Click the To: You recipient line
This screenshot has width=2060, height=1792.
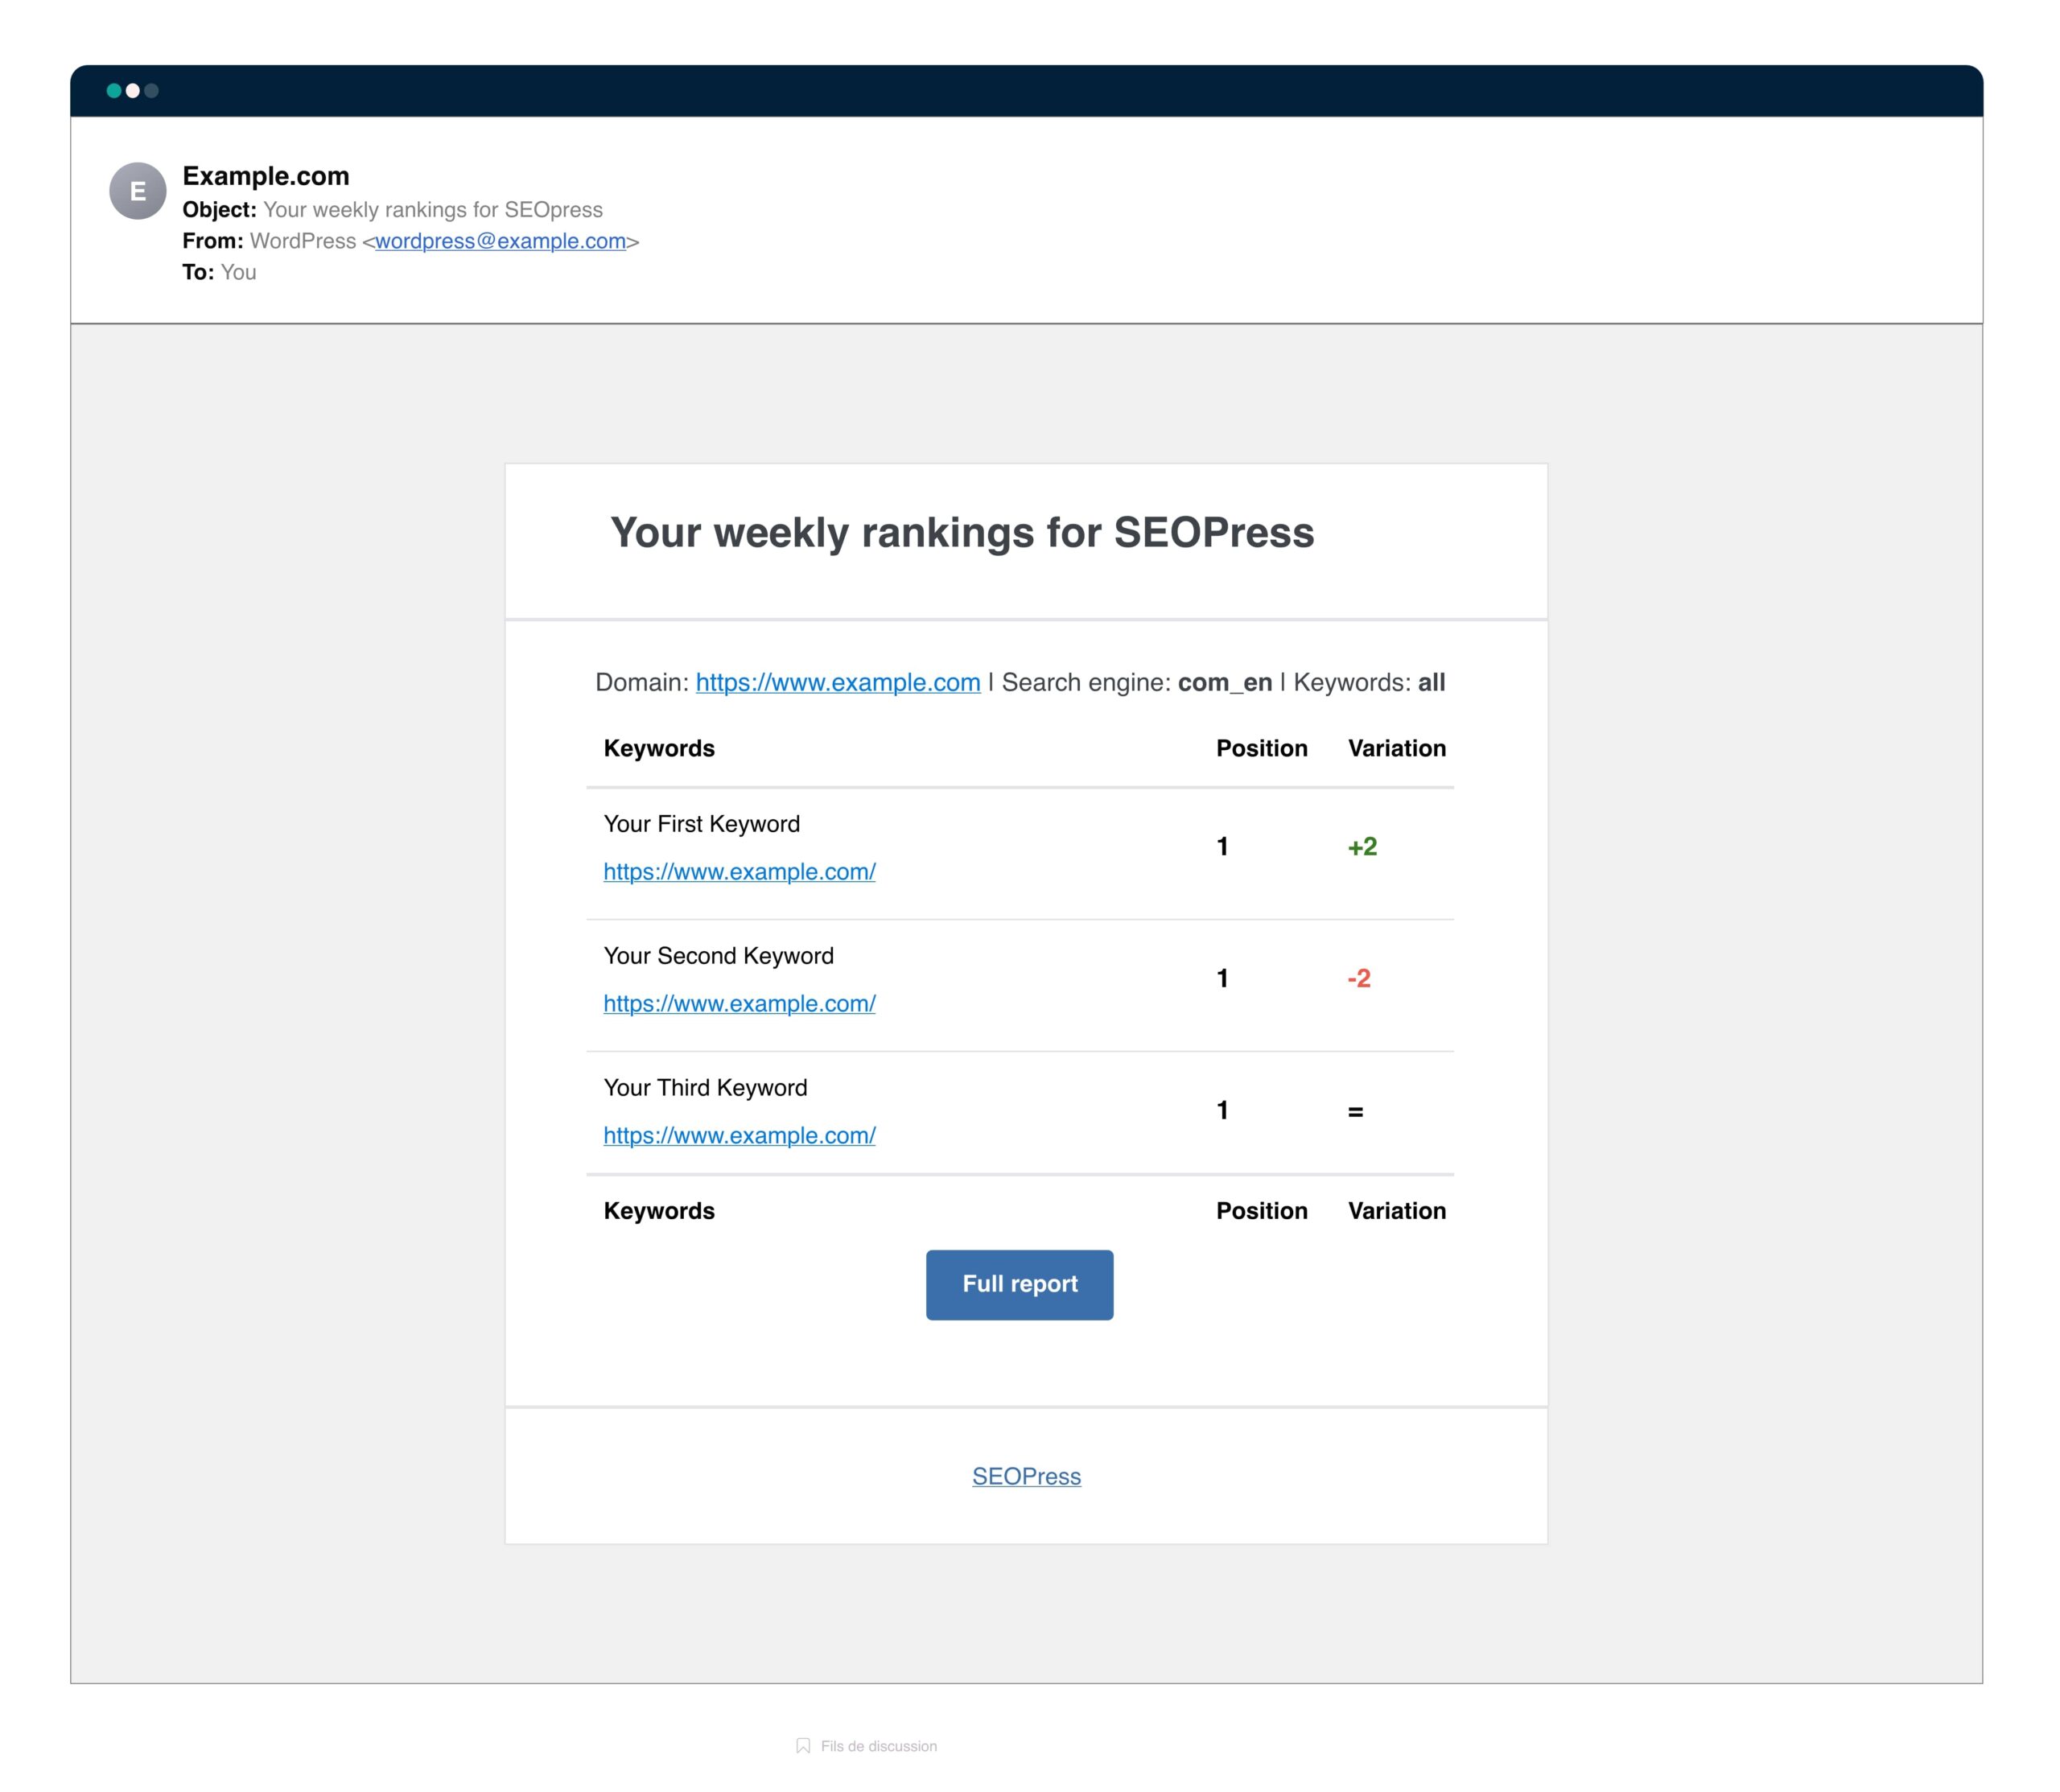click(219, 272)
